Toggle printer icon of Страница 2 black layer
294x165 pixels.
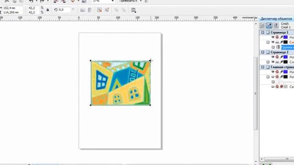click(x=277, y=62)
